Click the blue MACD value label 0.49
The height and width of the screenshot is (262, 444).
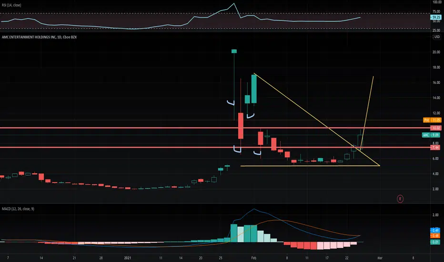pyautogui.click(x=435, y=230)
